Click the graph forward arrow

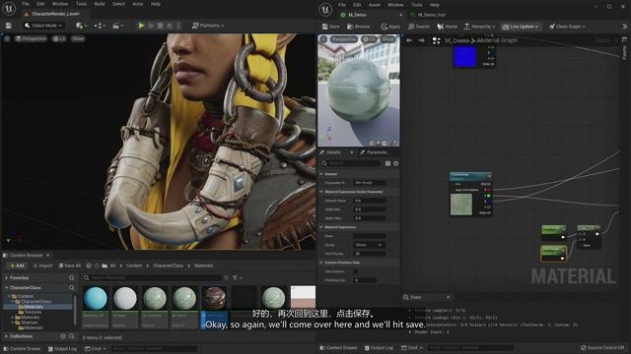pos(421,40)
